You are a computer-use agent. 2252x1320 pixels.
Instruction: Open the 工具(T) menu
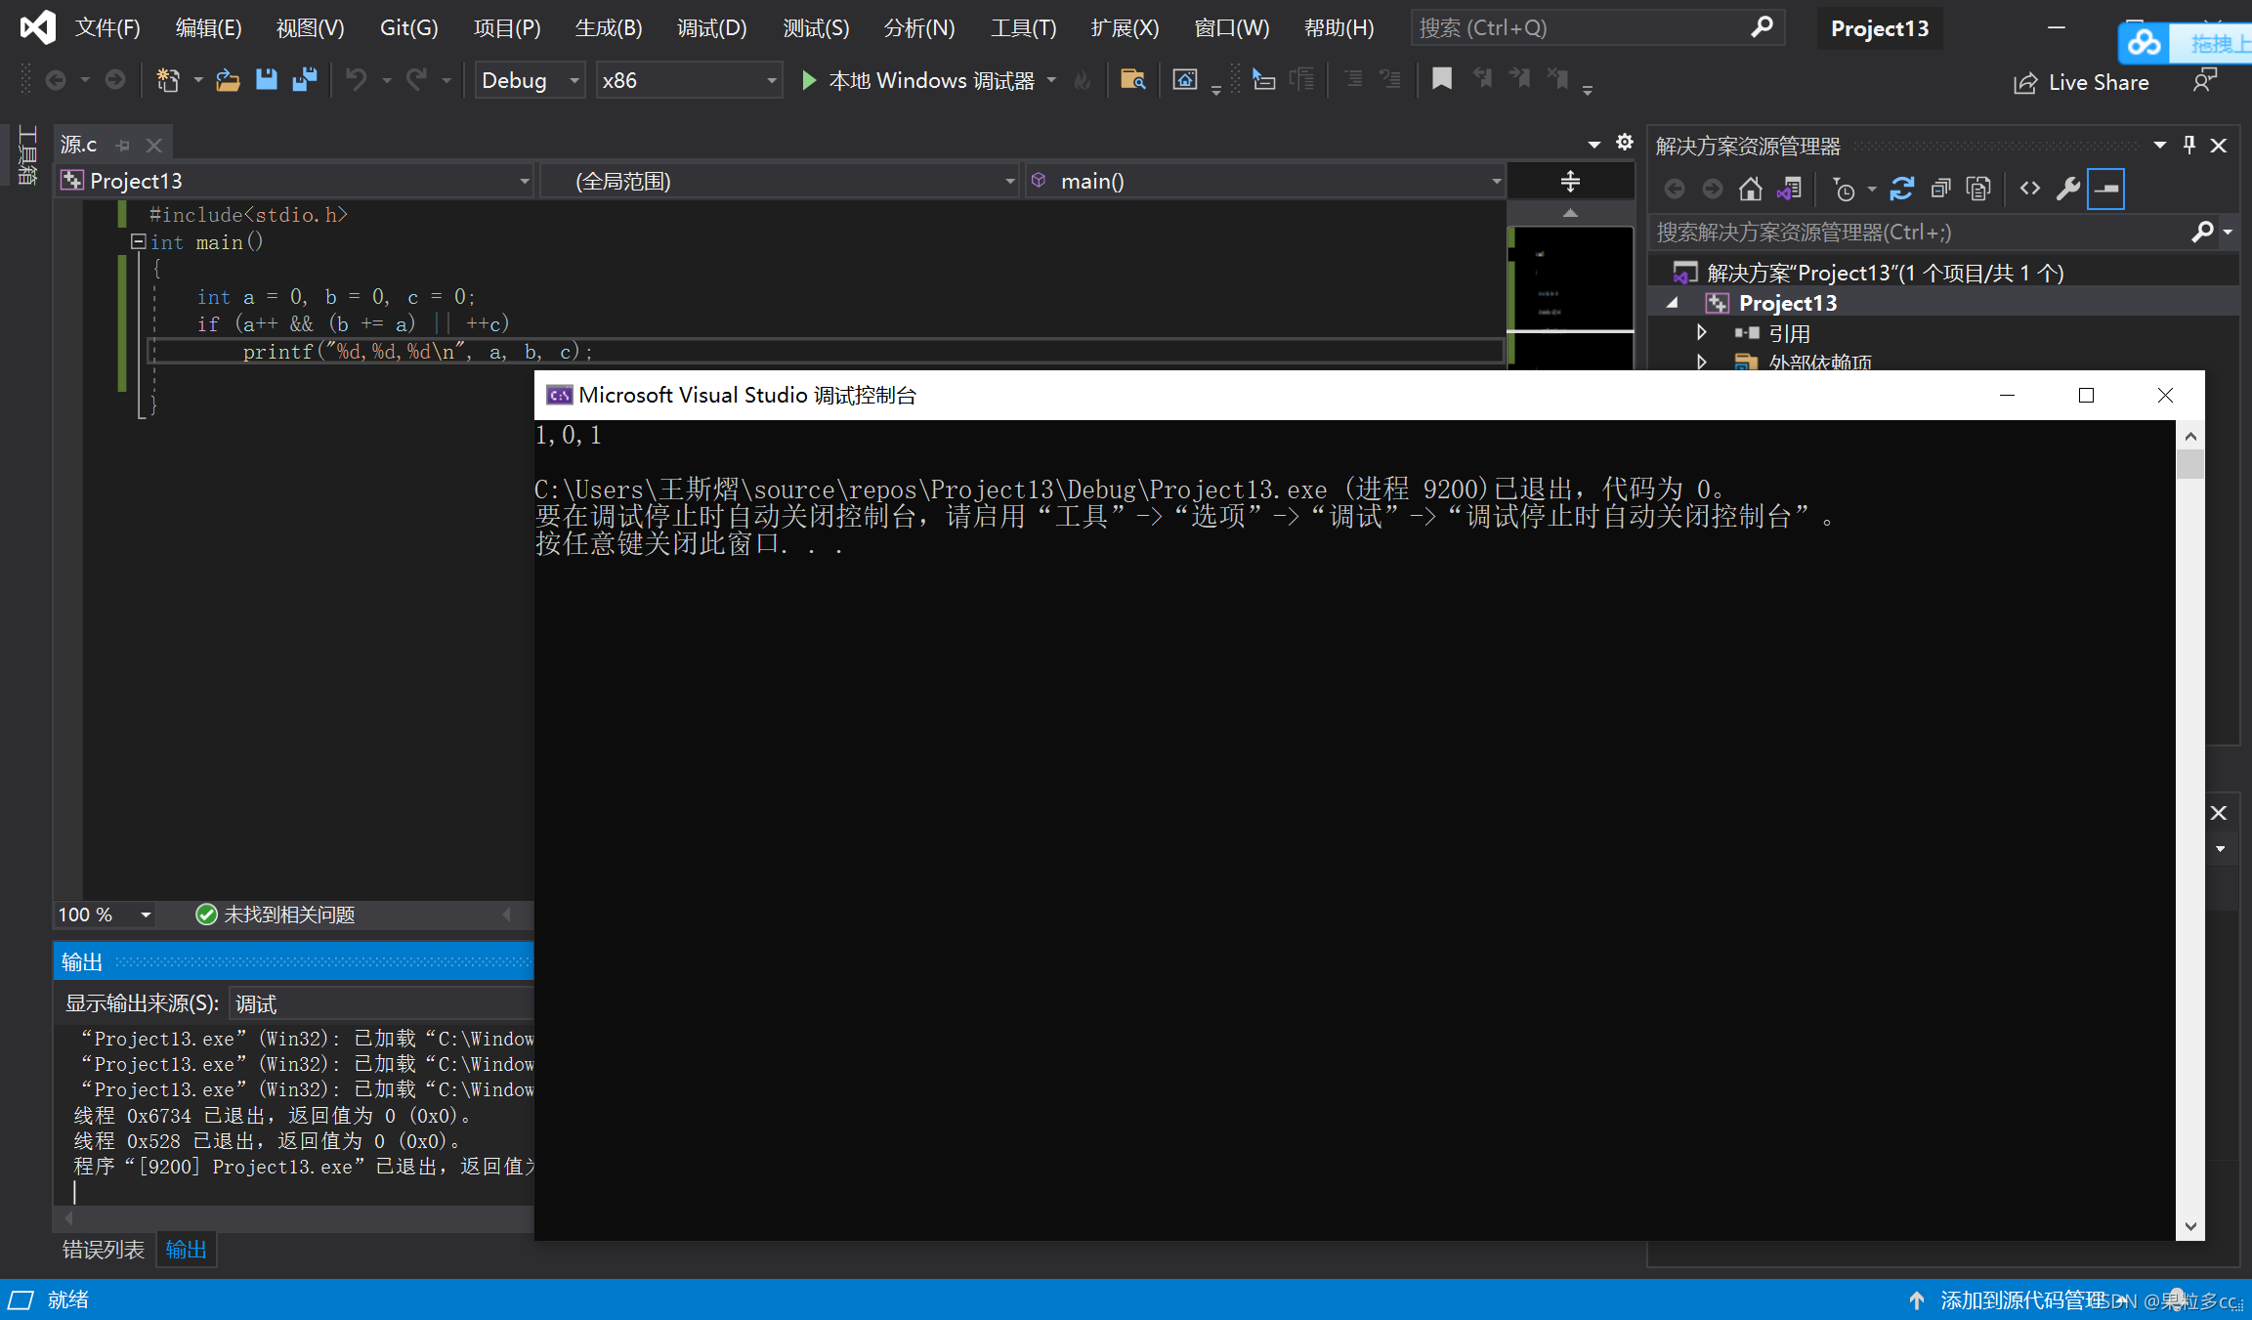pos(1023,27)
